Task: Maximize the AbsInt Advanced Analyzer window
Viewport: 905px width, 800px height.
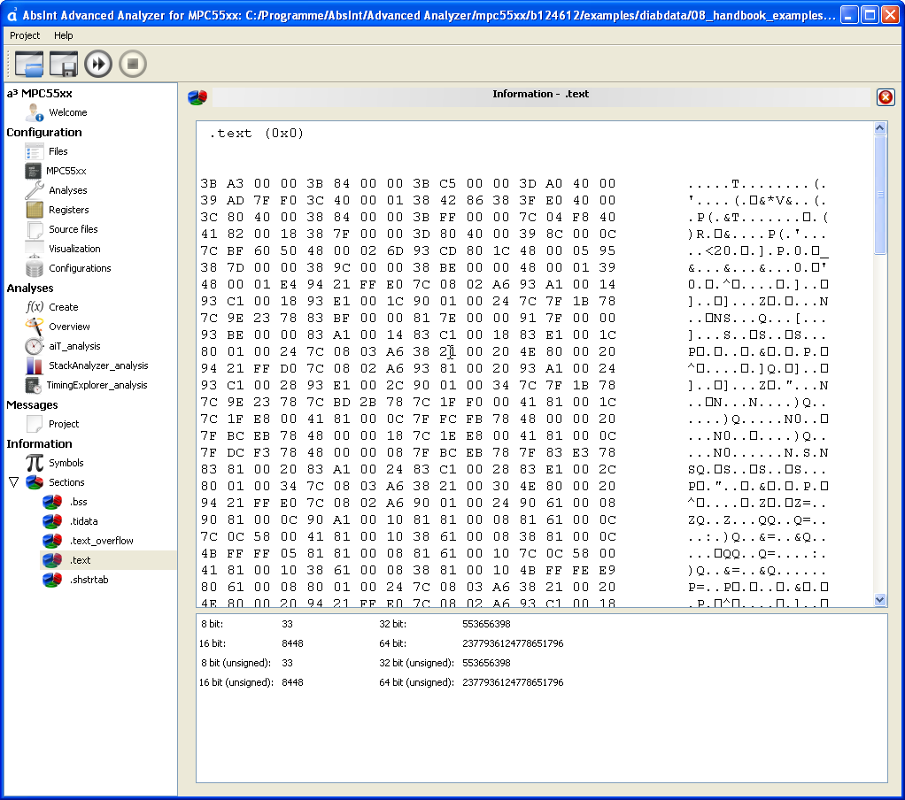Action: pos(870,14)
